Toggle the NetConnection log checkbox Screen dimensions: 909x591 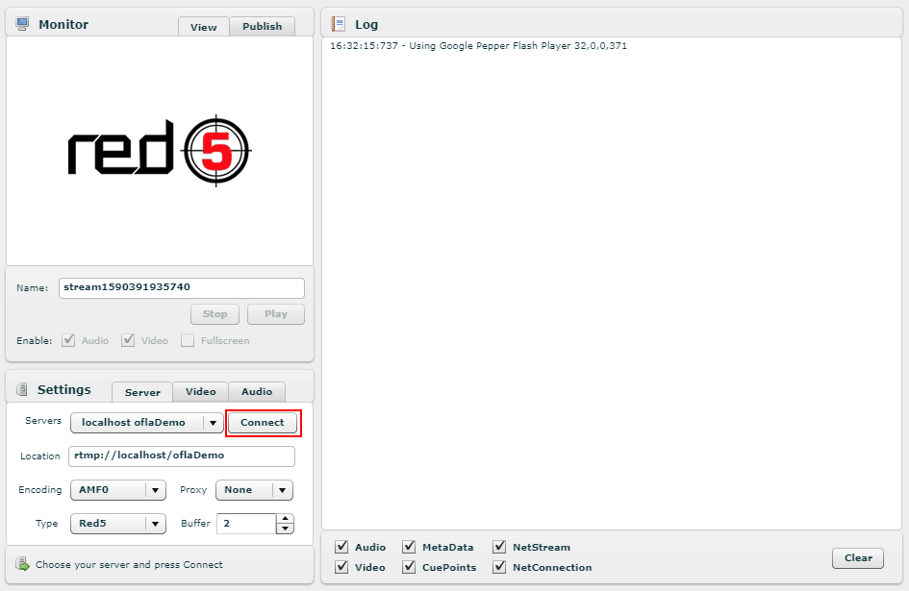500,567
